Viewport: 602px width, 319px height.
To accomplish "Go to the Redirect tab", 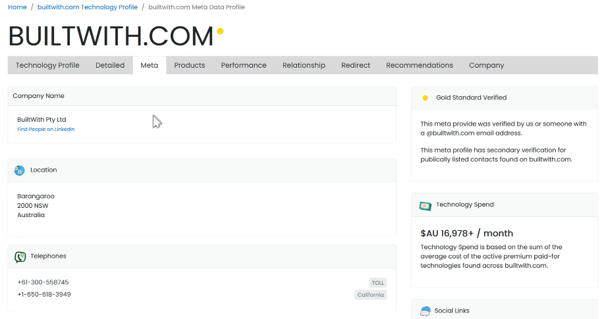I will (x=356, y=65).
